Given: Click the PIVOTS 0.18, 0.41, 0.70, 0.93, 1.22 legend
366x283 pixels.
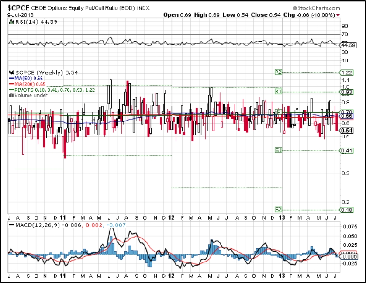Looking at the screenshot, I should [55, 90].
